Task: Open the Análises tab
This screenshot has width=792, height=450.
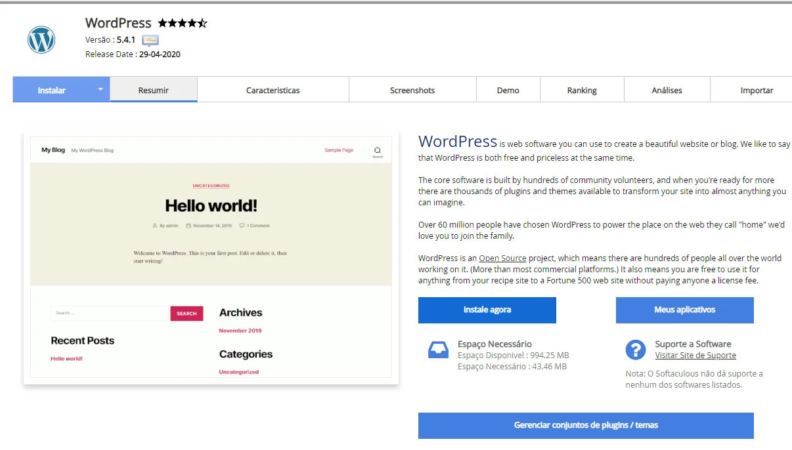Action: coord(667,91)
